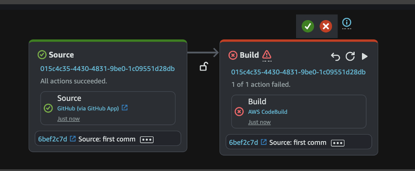Click the red X failed filter icon
The image size is (415, 171).
click(326, 26)
